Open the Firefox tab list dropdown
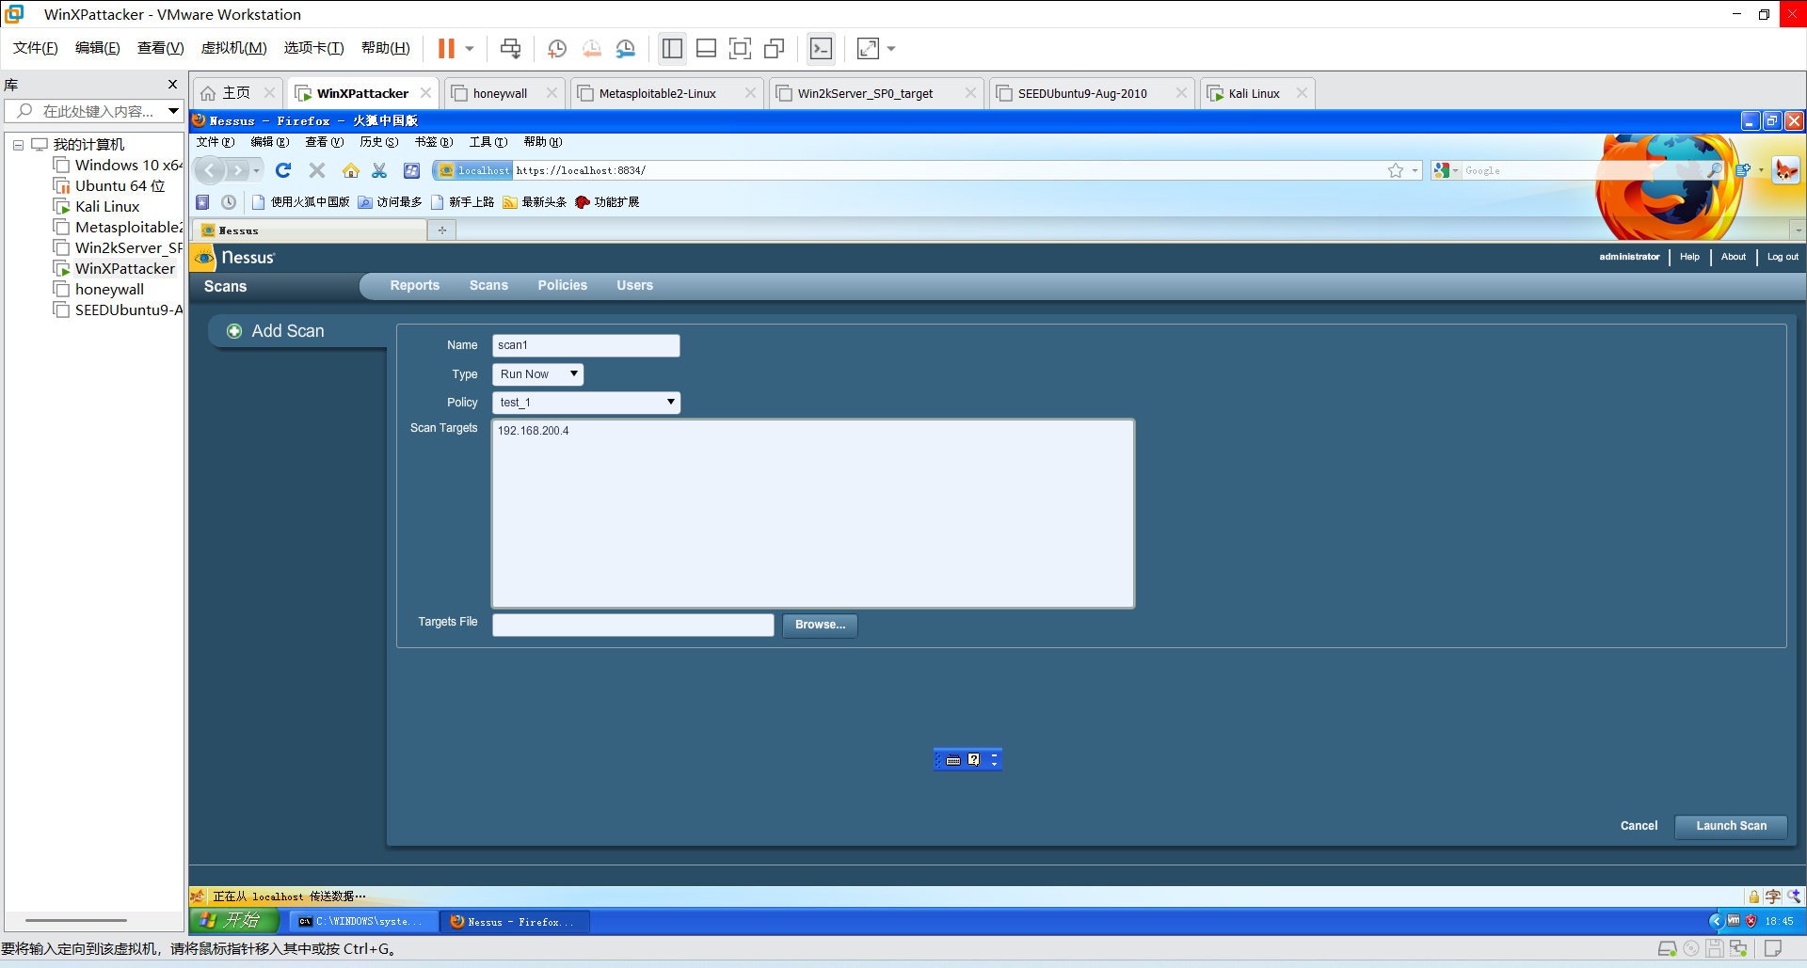The height and width of the screenshot is (968, 1807). [1798, 230]
